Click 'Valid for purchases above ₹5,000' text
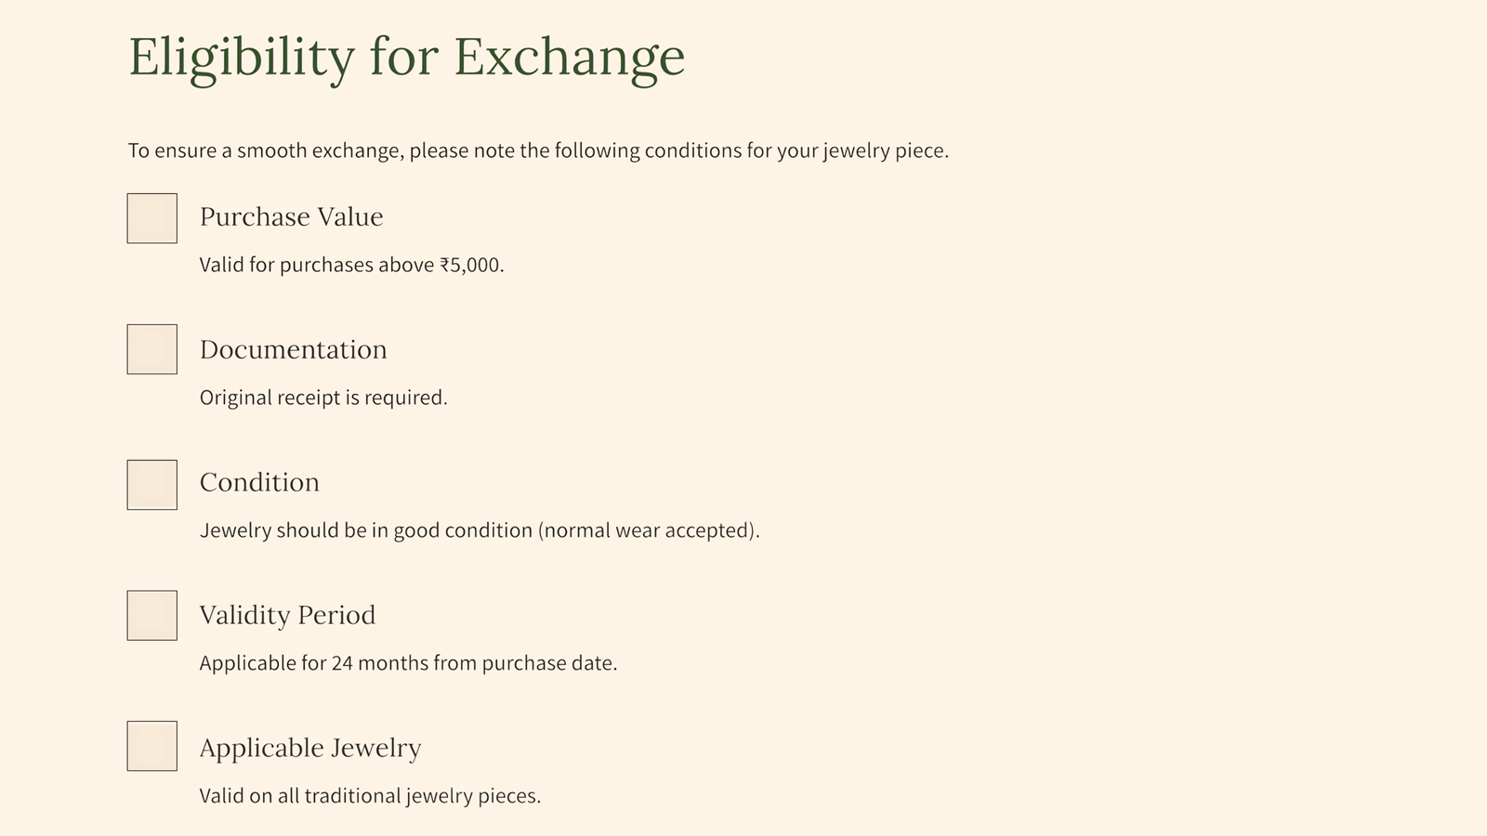1487x836 pixels. pyautogui.click(x=351, y=265)
